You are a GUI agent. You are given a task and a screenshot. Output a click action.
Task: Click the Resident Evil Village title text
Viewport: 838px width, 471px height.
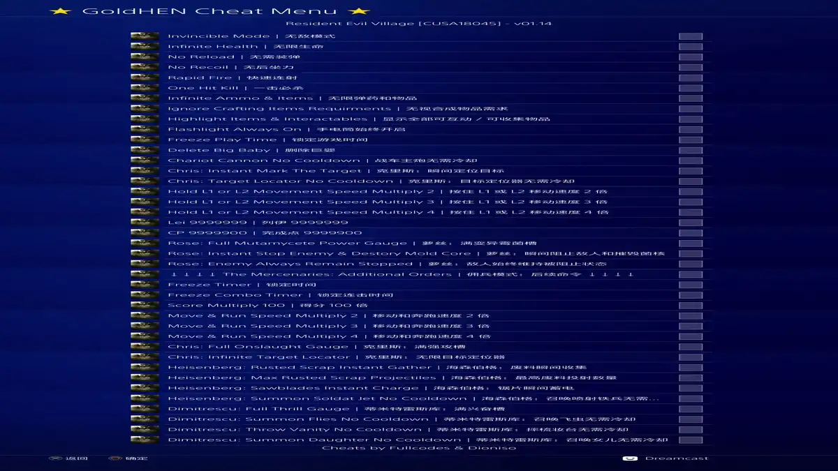419,24
